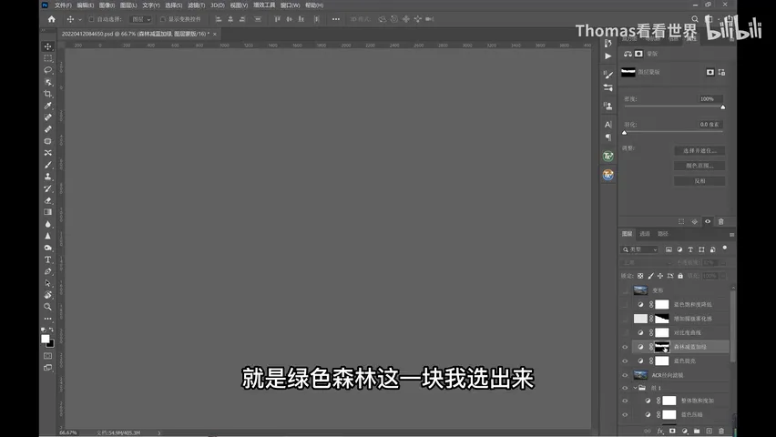
Task: Hide the 蓝色提亮 layer
Action: tap(625, 361)
